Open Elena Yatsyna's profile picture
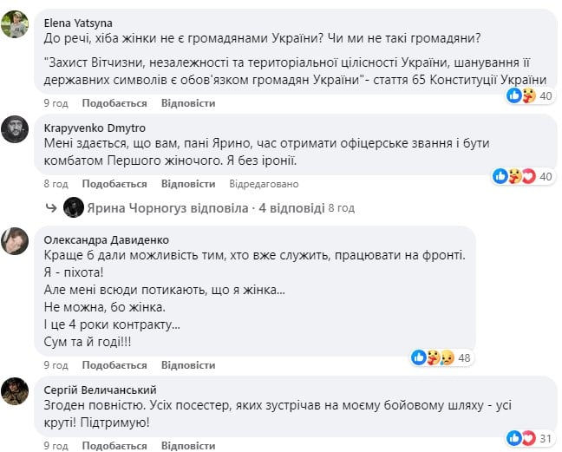The width and height of the screenshot is (562, 452). click(15, 25)
